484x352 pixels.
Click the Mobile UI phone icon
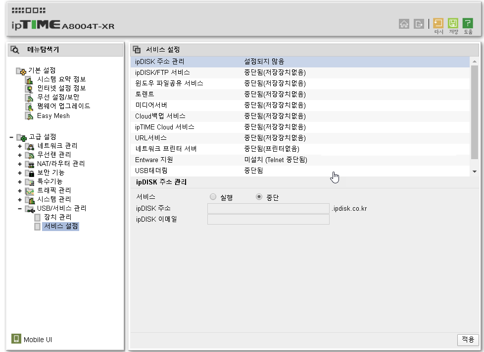click(16, 339)
